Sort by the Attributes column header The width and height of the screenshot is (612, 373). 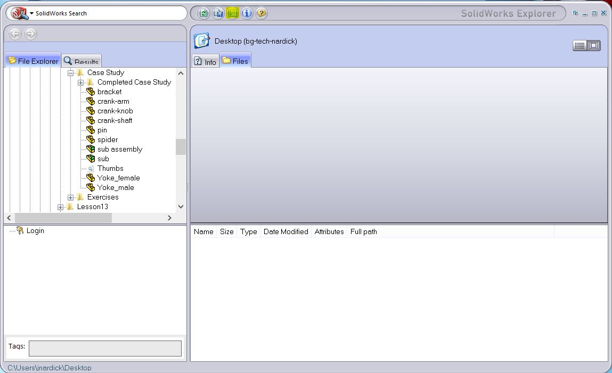click(x=329, y=231)
